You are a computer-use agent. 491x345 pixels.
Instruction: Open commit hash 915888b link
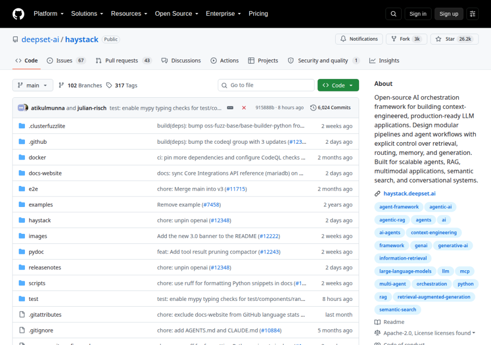265,108
